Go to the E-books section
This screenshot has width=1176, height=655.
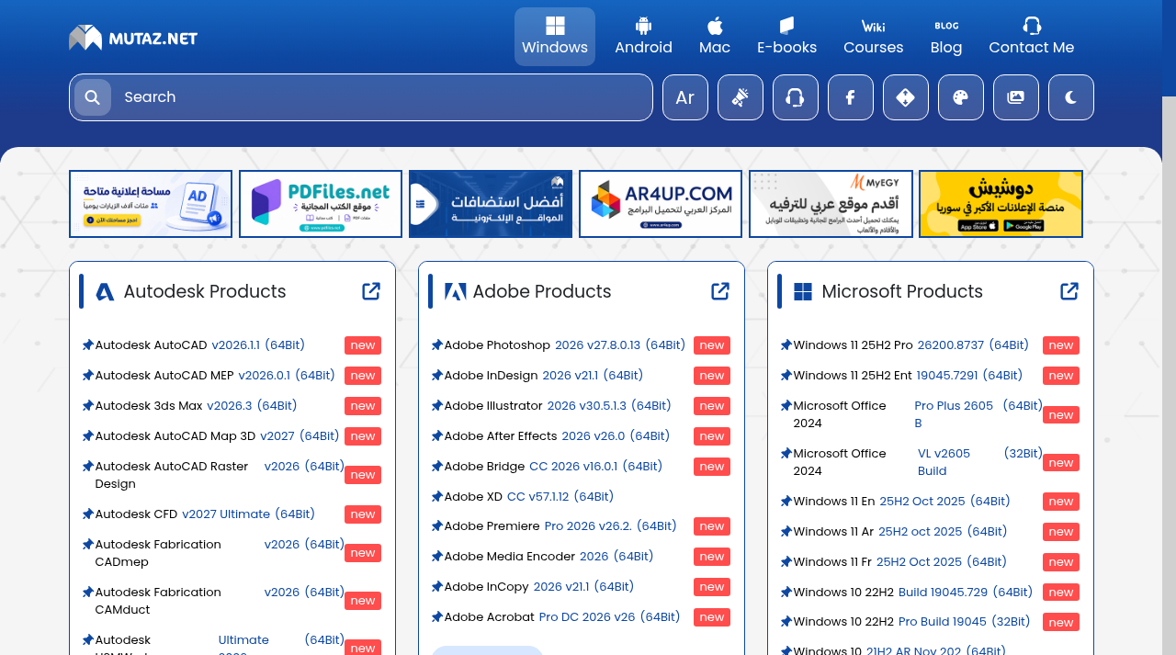(x=786, y=37)
